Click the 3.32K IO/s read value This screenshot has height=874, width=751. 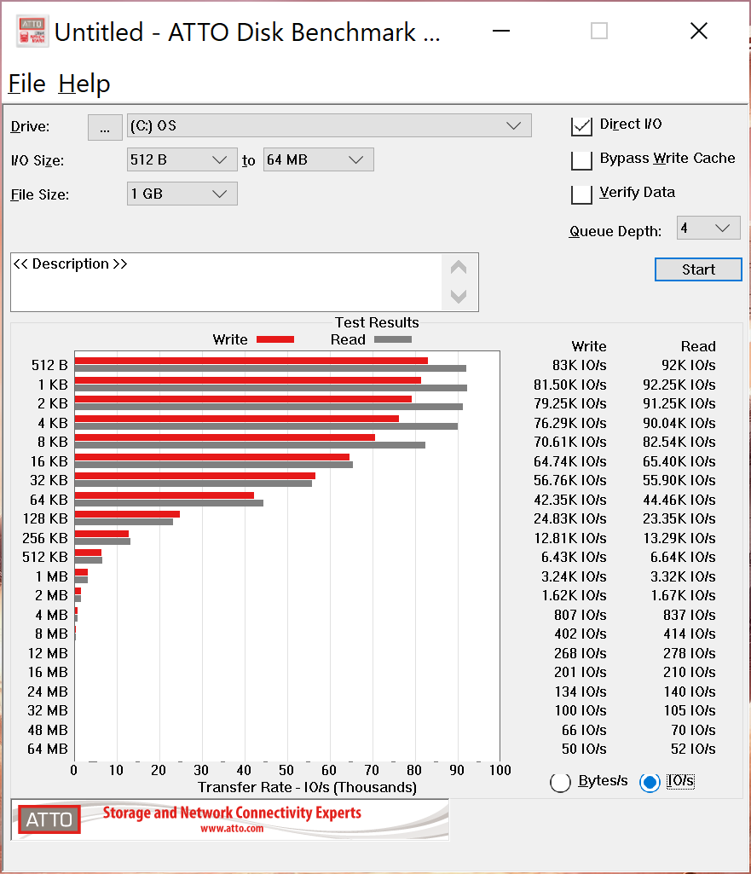[x=683, y=577]
